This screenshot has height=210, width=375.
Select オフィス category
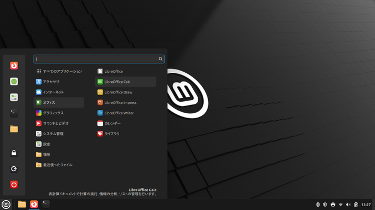[59, 103]
